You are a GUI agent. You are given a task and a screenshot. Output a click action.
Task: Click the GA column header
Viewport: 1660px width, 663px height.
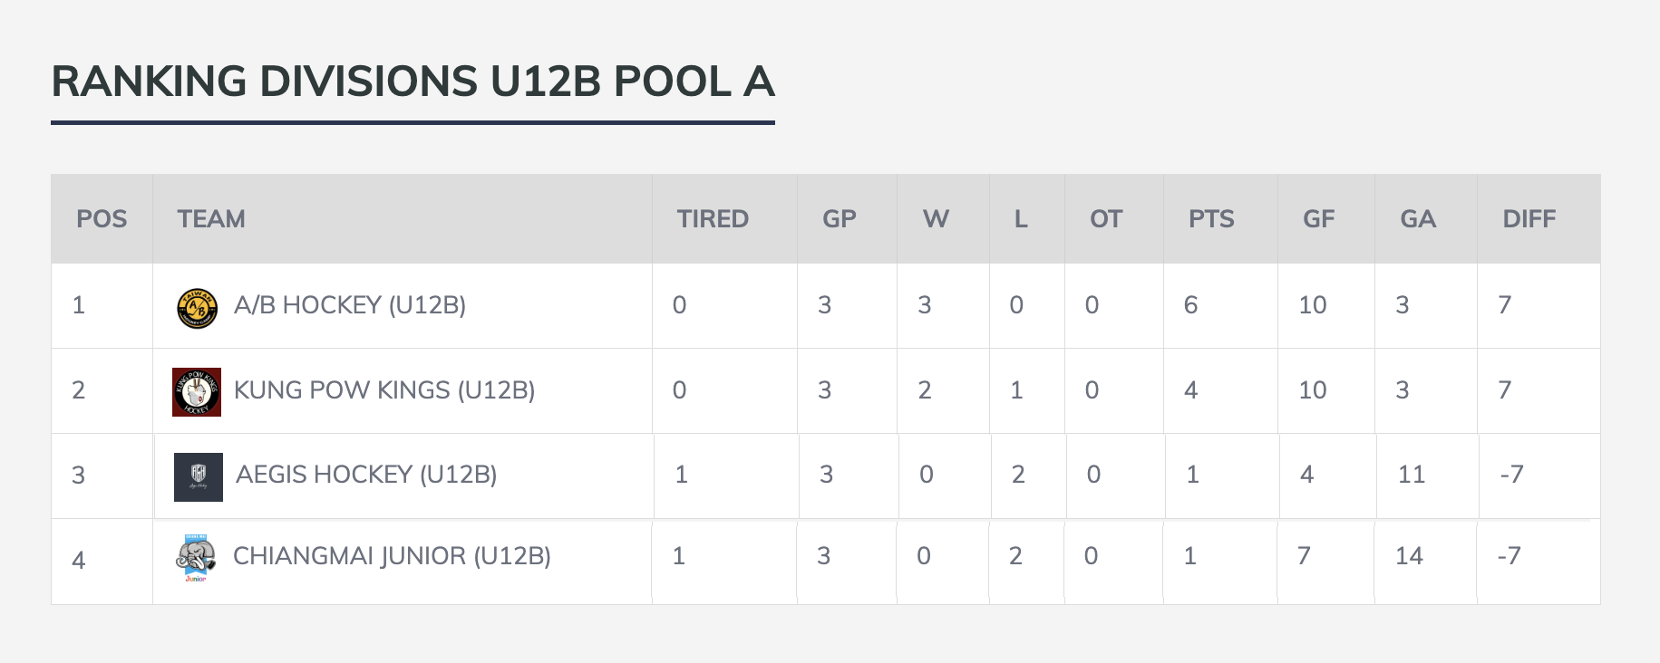(x=1418, y=219)
